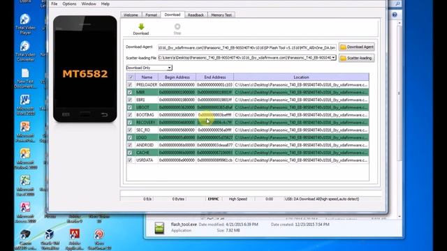Select the Download tab
The width and height of the screenshot is (447, 251).
[x=173, y=15]
